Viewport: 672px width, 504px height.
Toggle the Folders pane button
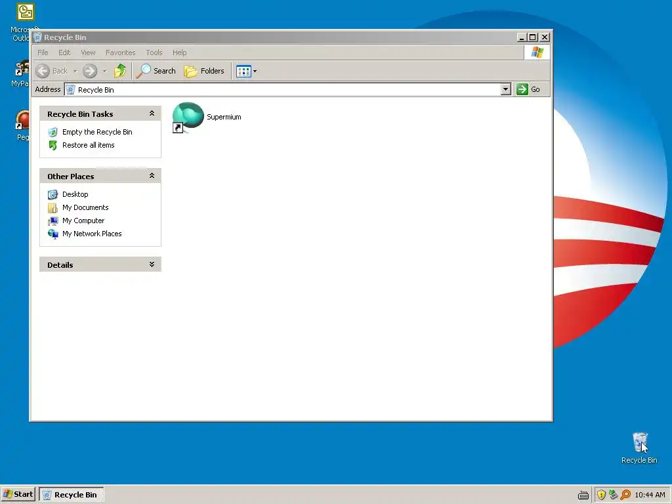point(204,71)
